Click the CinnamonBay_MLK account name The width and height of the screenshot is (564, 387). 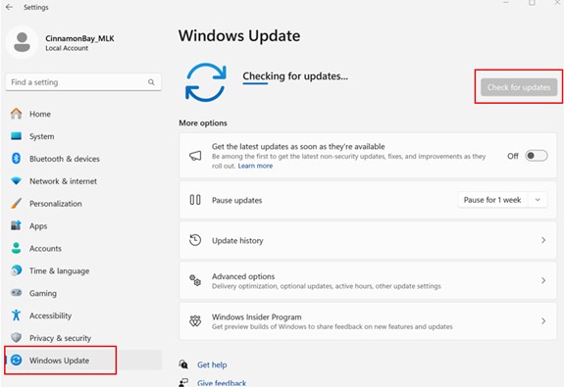pyautogui.click(x=79, y=38)
